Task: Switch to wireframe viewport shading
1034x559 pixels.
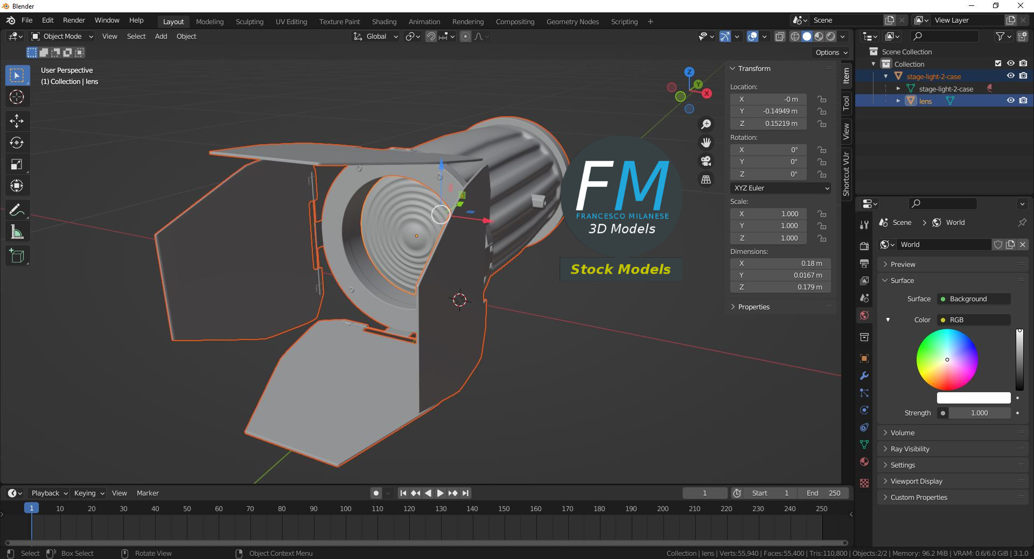Action: [x=795, y=37]
